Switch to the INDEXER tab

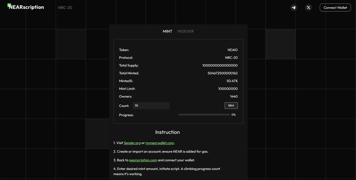pos(186,31)
